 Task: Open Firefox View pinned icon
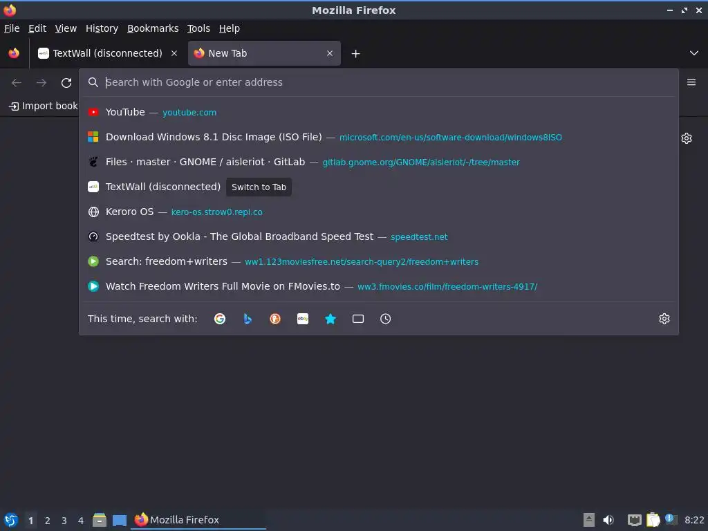coord(14,53)
